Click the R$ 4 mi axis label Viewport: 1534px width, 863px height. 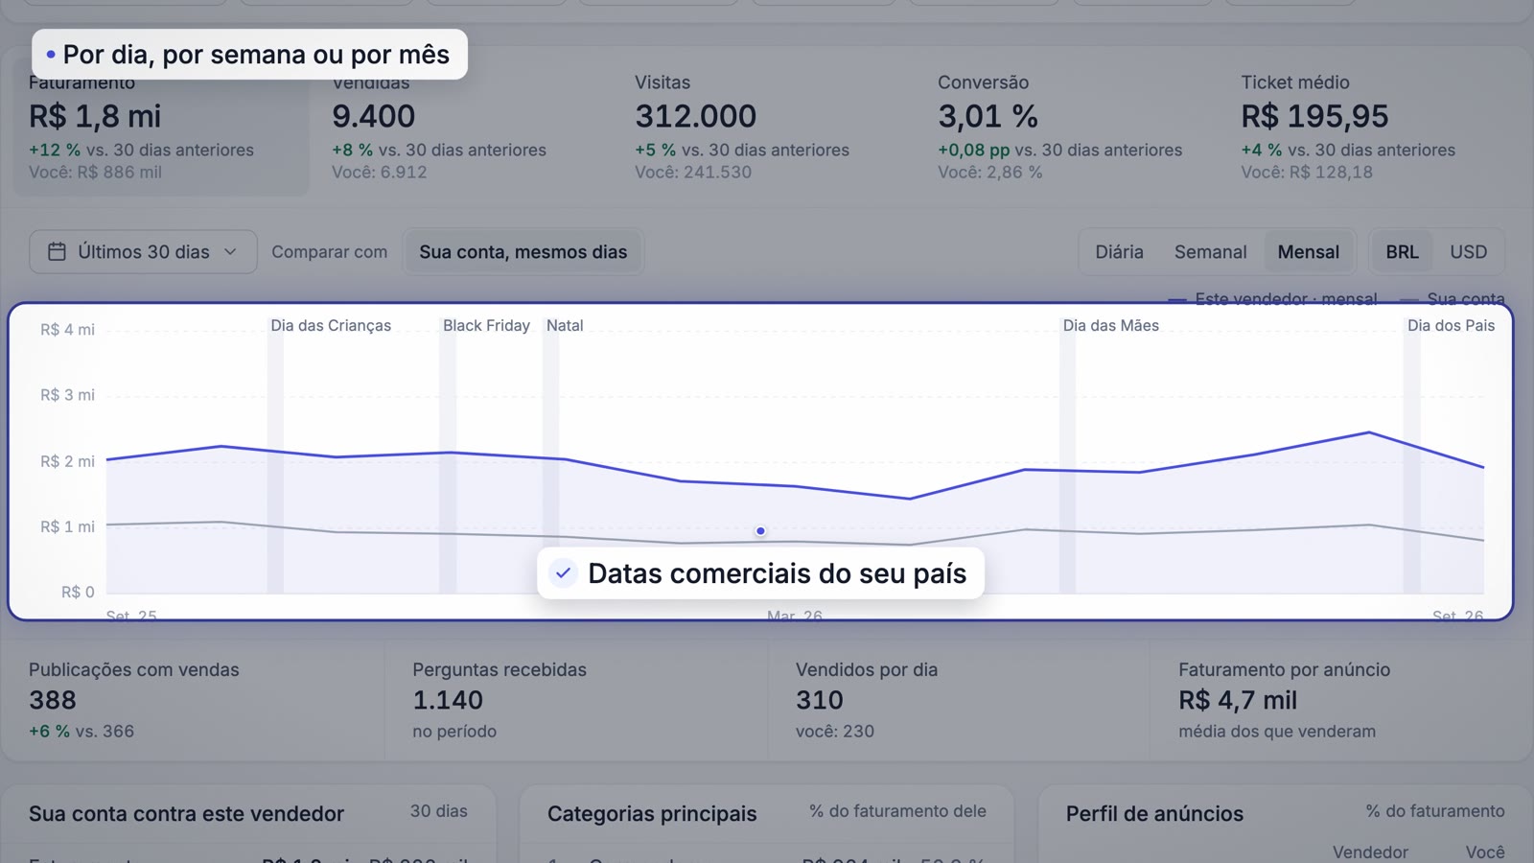pos(67,330)
